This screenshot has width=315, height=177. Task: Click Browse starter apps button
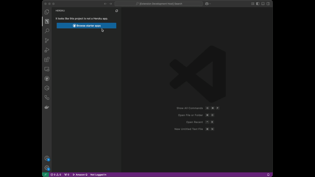pos(86,26)
